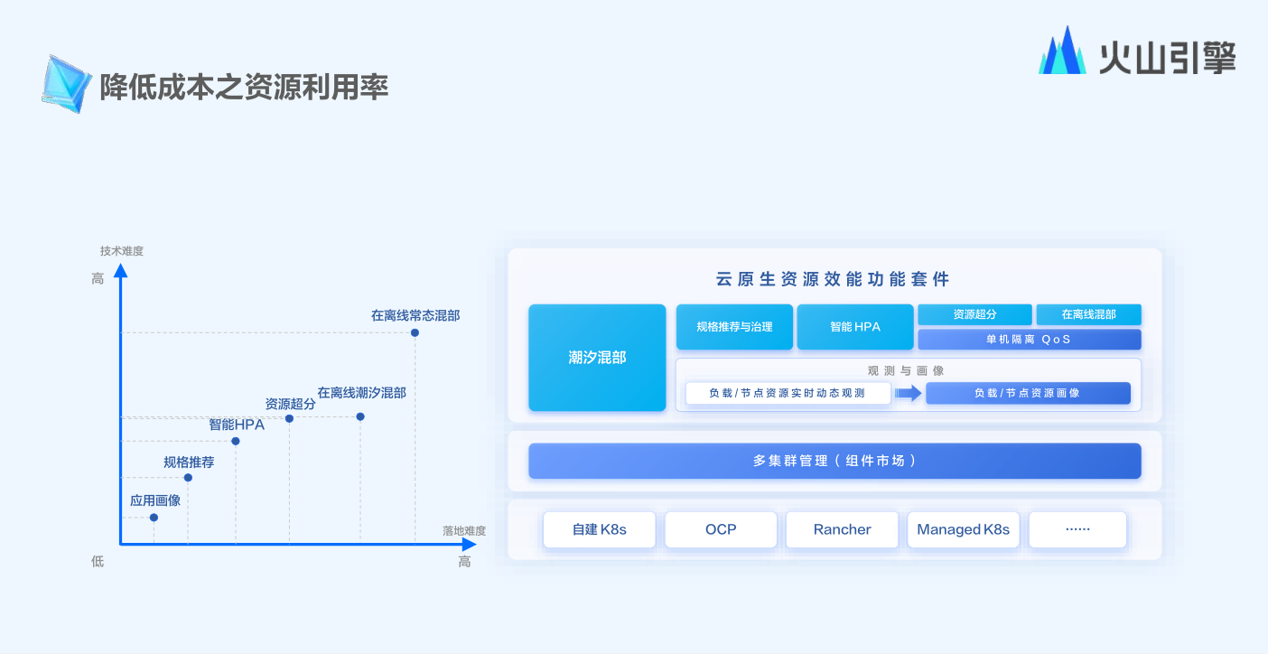
Task: Click the 资源超分 data point on chart
Action: 289,418
